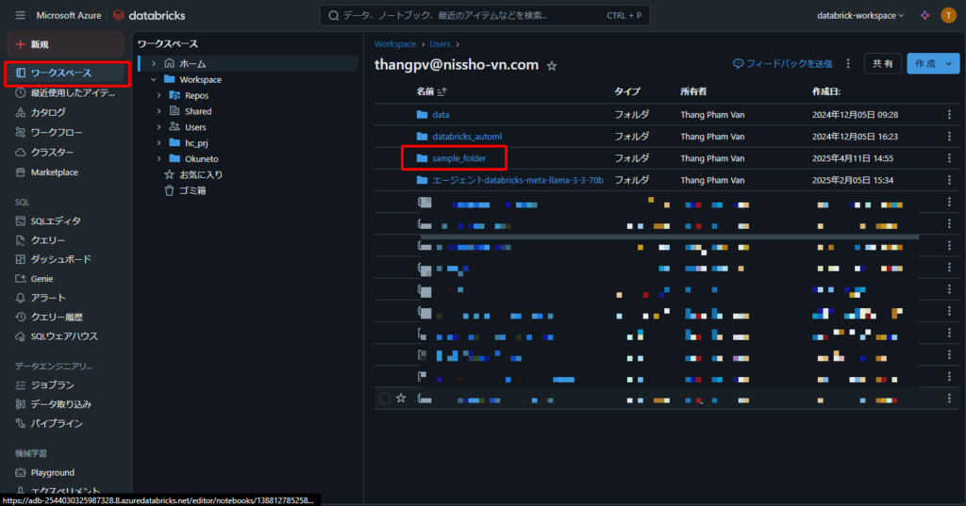Open the 作成 dropdown arrow
966x506 pixels.
click(949, 63)
